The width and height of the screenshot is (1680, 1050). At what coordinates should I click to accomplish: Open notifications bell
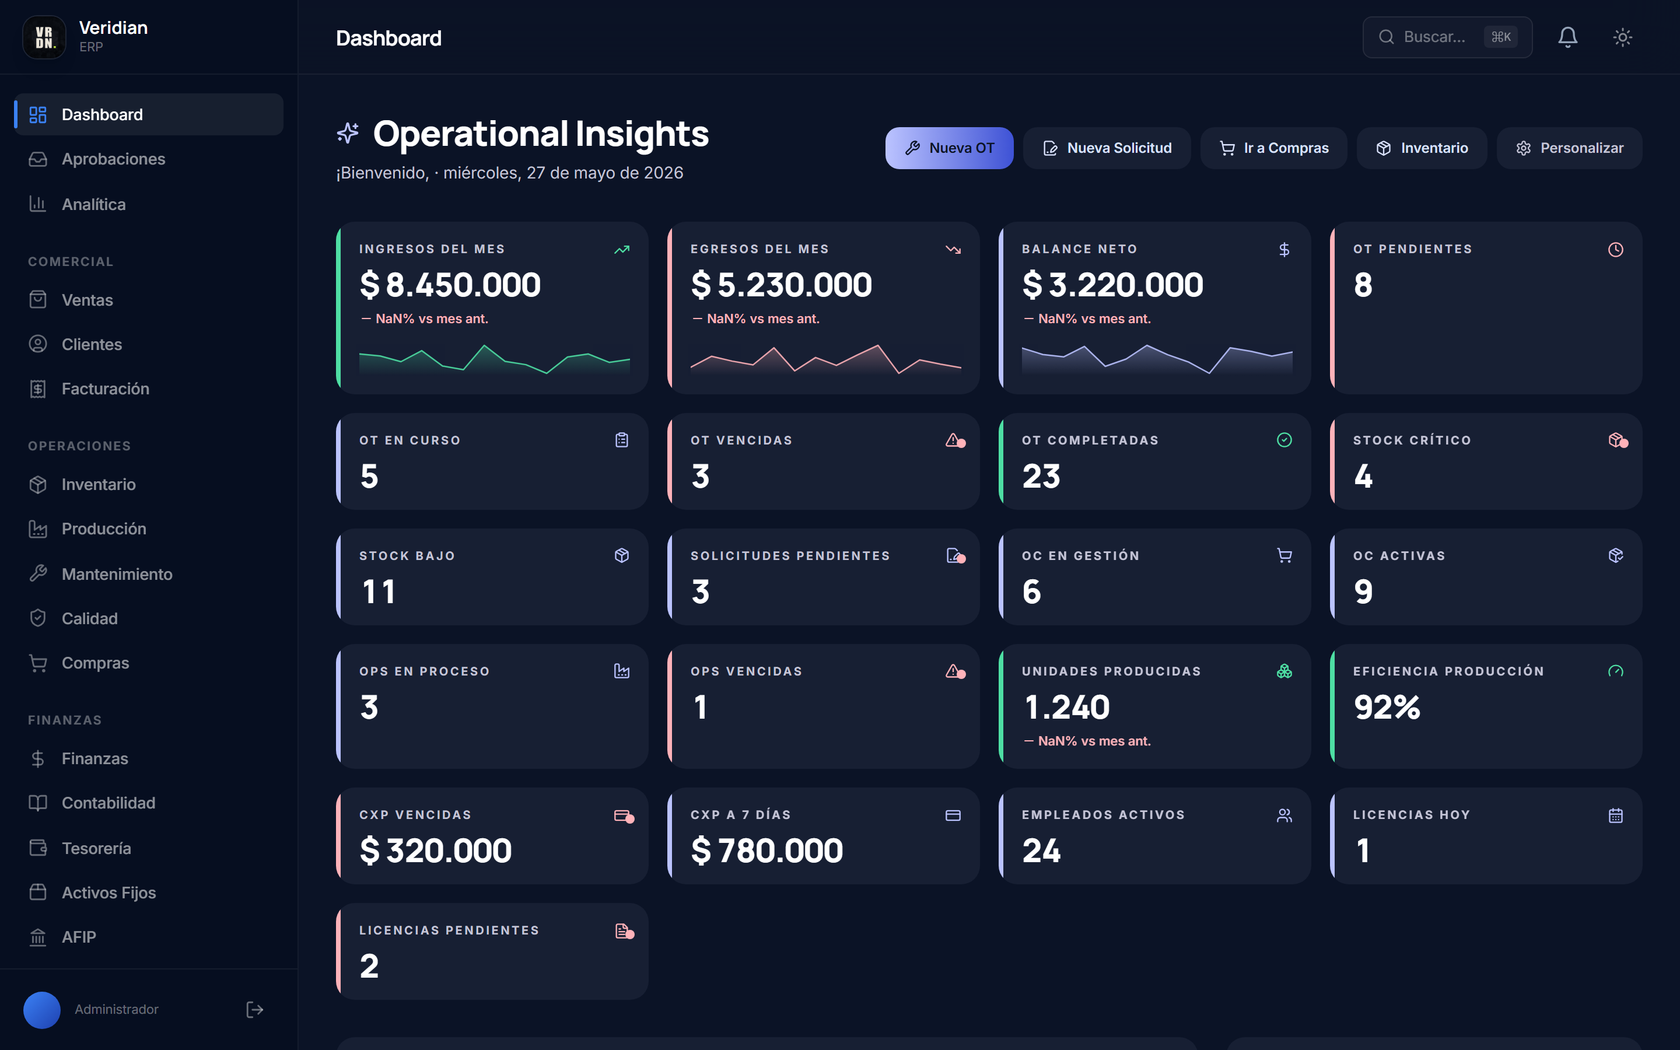(1567, 37)
